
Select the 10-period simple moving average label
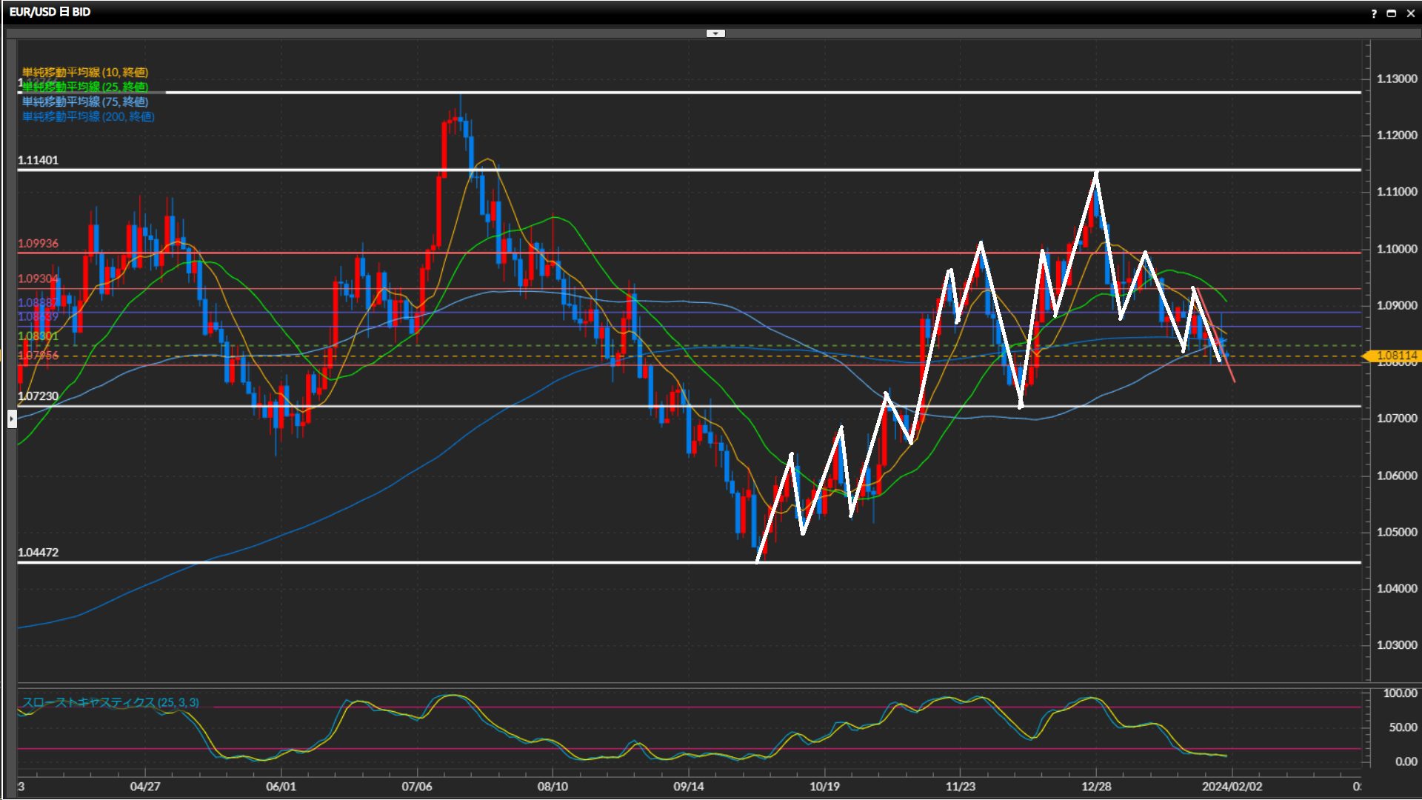85,72
